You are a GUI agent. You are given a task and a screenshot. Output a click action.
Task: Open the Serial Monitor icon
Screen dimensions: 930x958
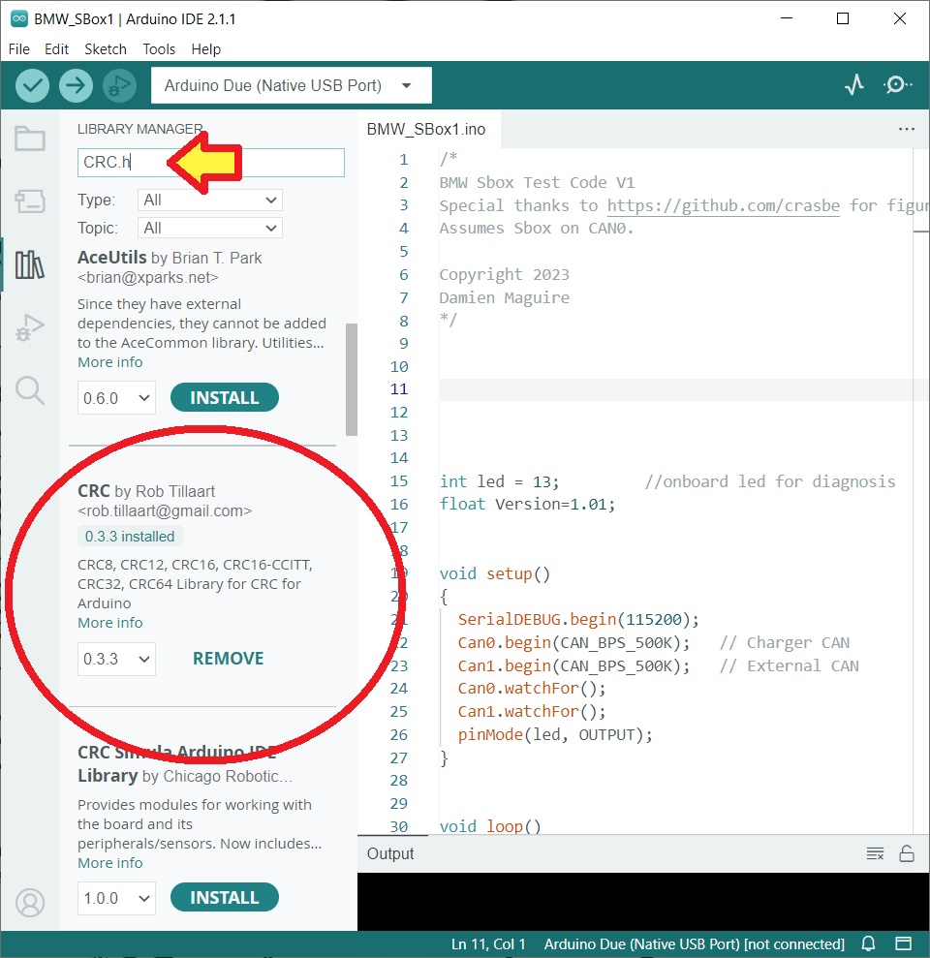point(898,85)
